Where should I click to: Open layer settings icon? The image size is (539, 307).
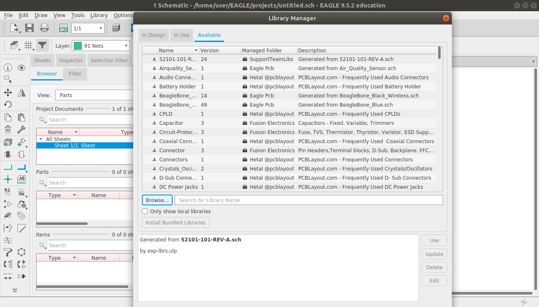15,46
